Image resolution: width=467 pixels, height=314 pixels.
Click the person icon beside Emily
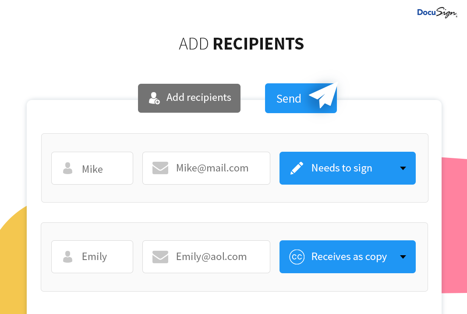click(x=67, y=257)
